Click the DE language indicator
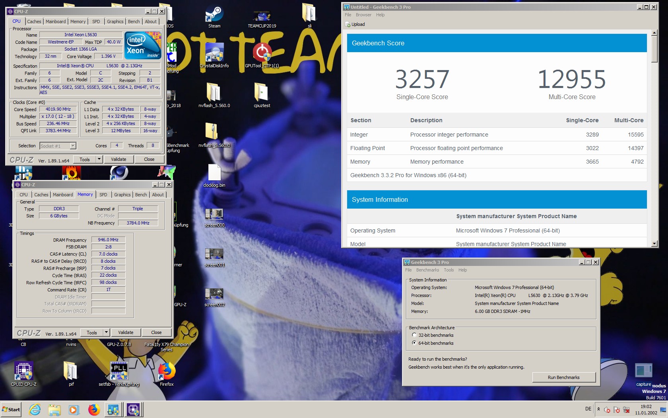This screenshot has height=418, width=668. tap(588, 409)
